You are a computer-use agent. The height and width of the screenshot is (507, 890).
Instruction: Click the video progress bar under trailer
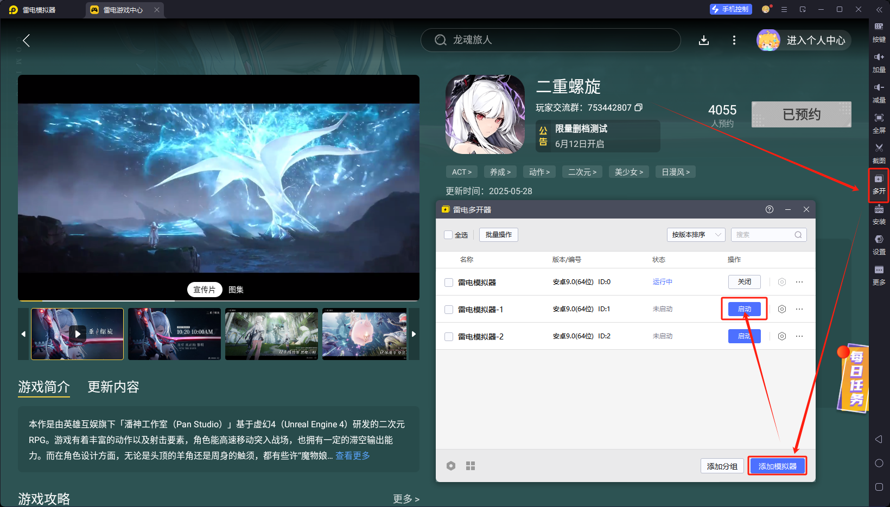pyautogui.click(x=219, y=300)
